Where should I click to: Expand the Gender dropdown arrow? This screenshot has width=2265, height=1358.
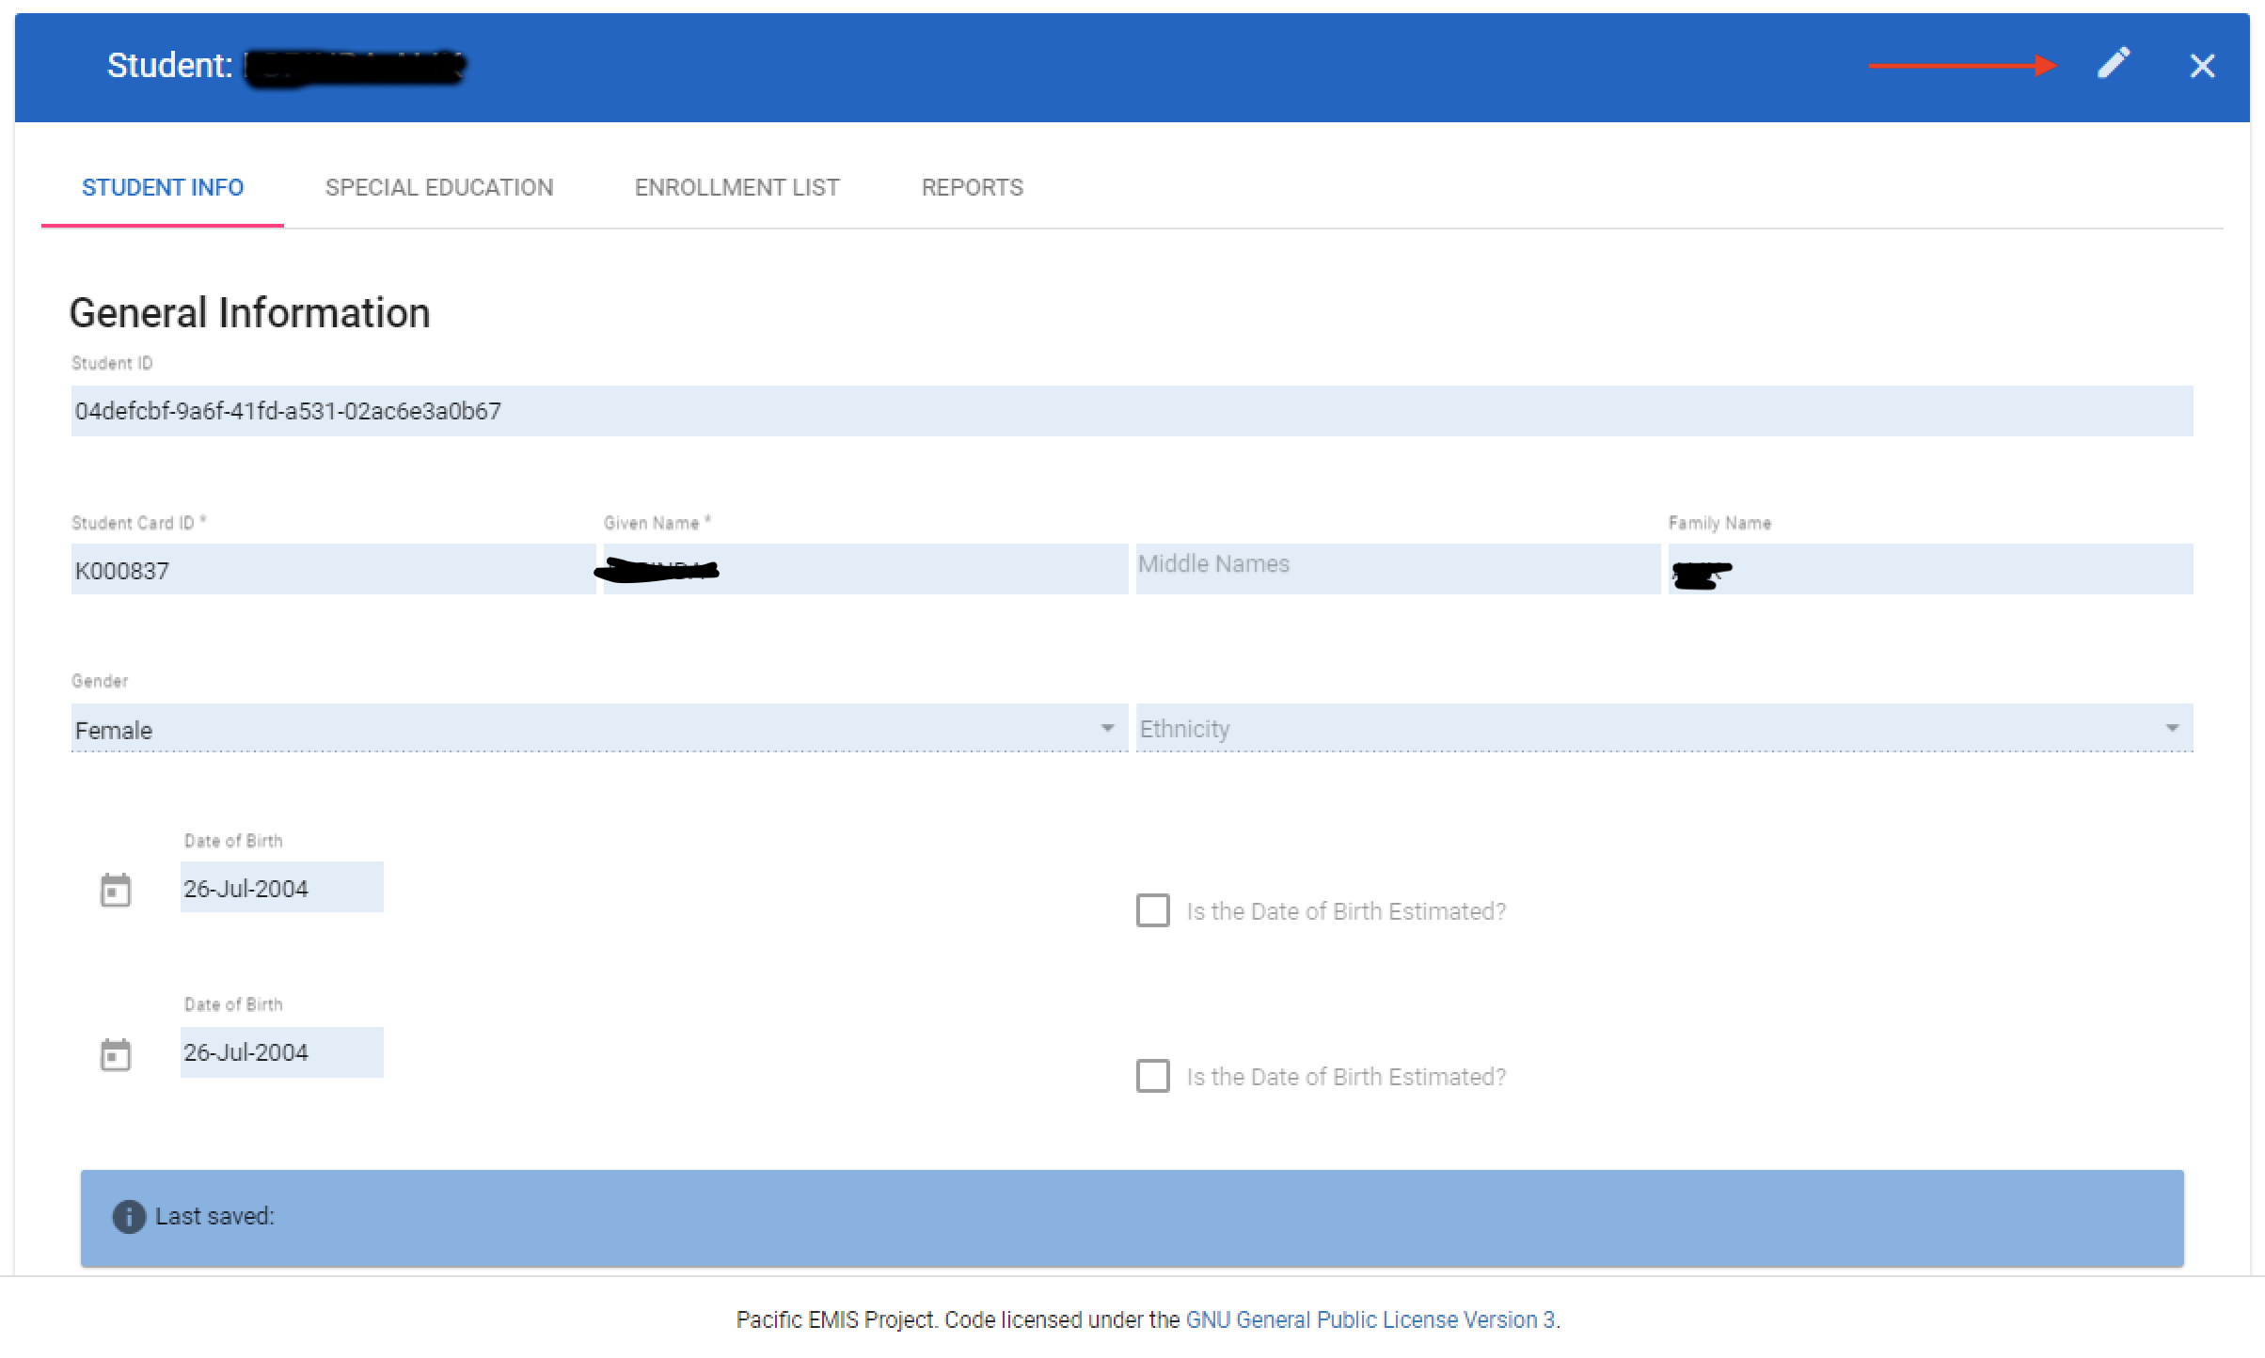(x=1107, y=728)
